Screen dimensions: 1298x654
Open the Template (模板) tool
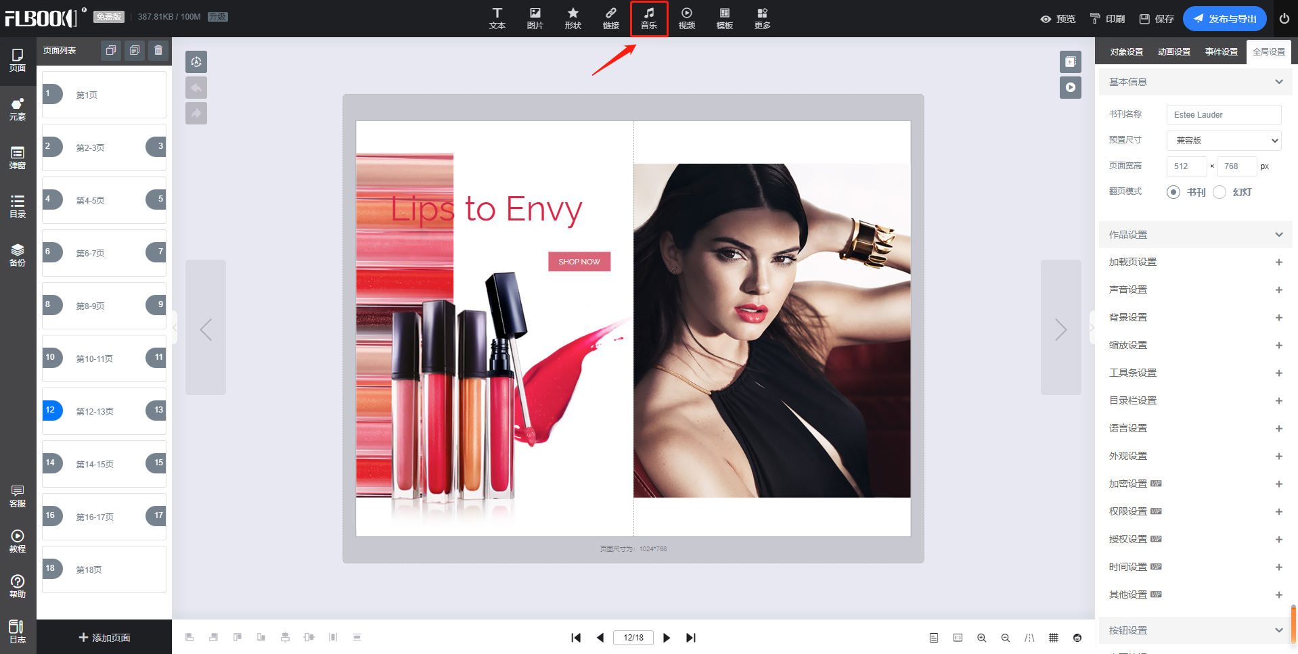click(724, 18)
